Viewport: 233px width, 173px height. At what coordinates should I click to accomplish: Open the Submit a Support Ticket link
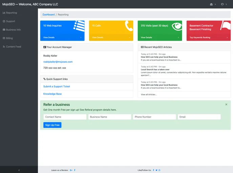point(57,86)
